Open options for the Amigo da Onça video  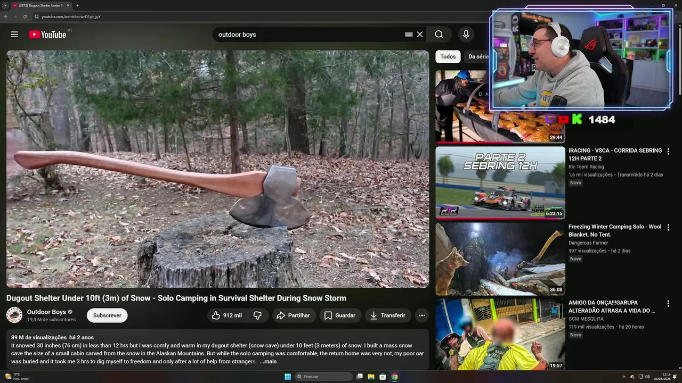coord(668,304)
